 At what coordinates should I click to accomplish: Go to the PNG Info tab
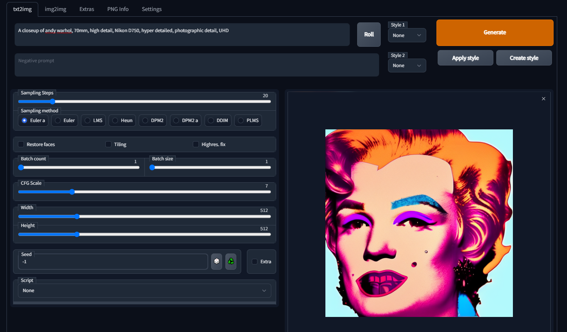click(118, 9)
